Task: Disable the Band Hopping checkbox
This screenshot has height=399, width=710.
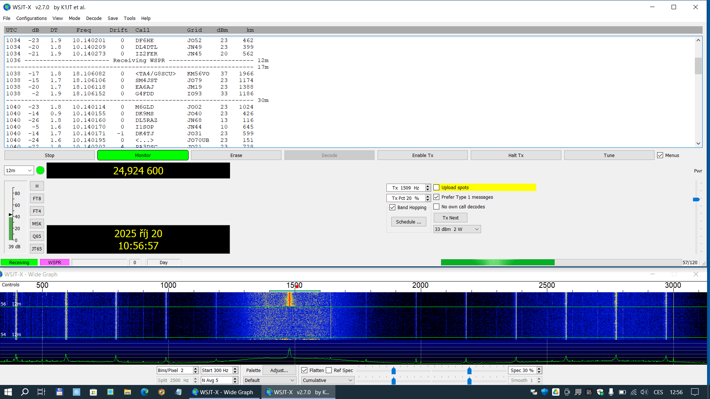Action: tap(392, 207)
